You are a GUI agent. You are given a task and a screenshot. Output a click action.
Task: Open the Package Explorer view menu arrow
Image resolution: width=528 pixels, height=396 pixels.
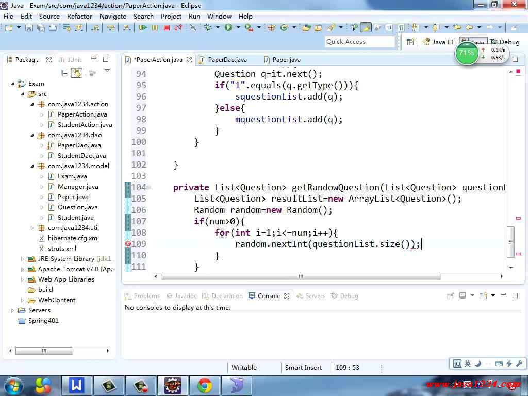click(107, 71)
